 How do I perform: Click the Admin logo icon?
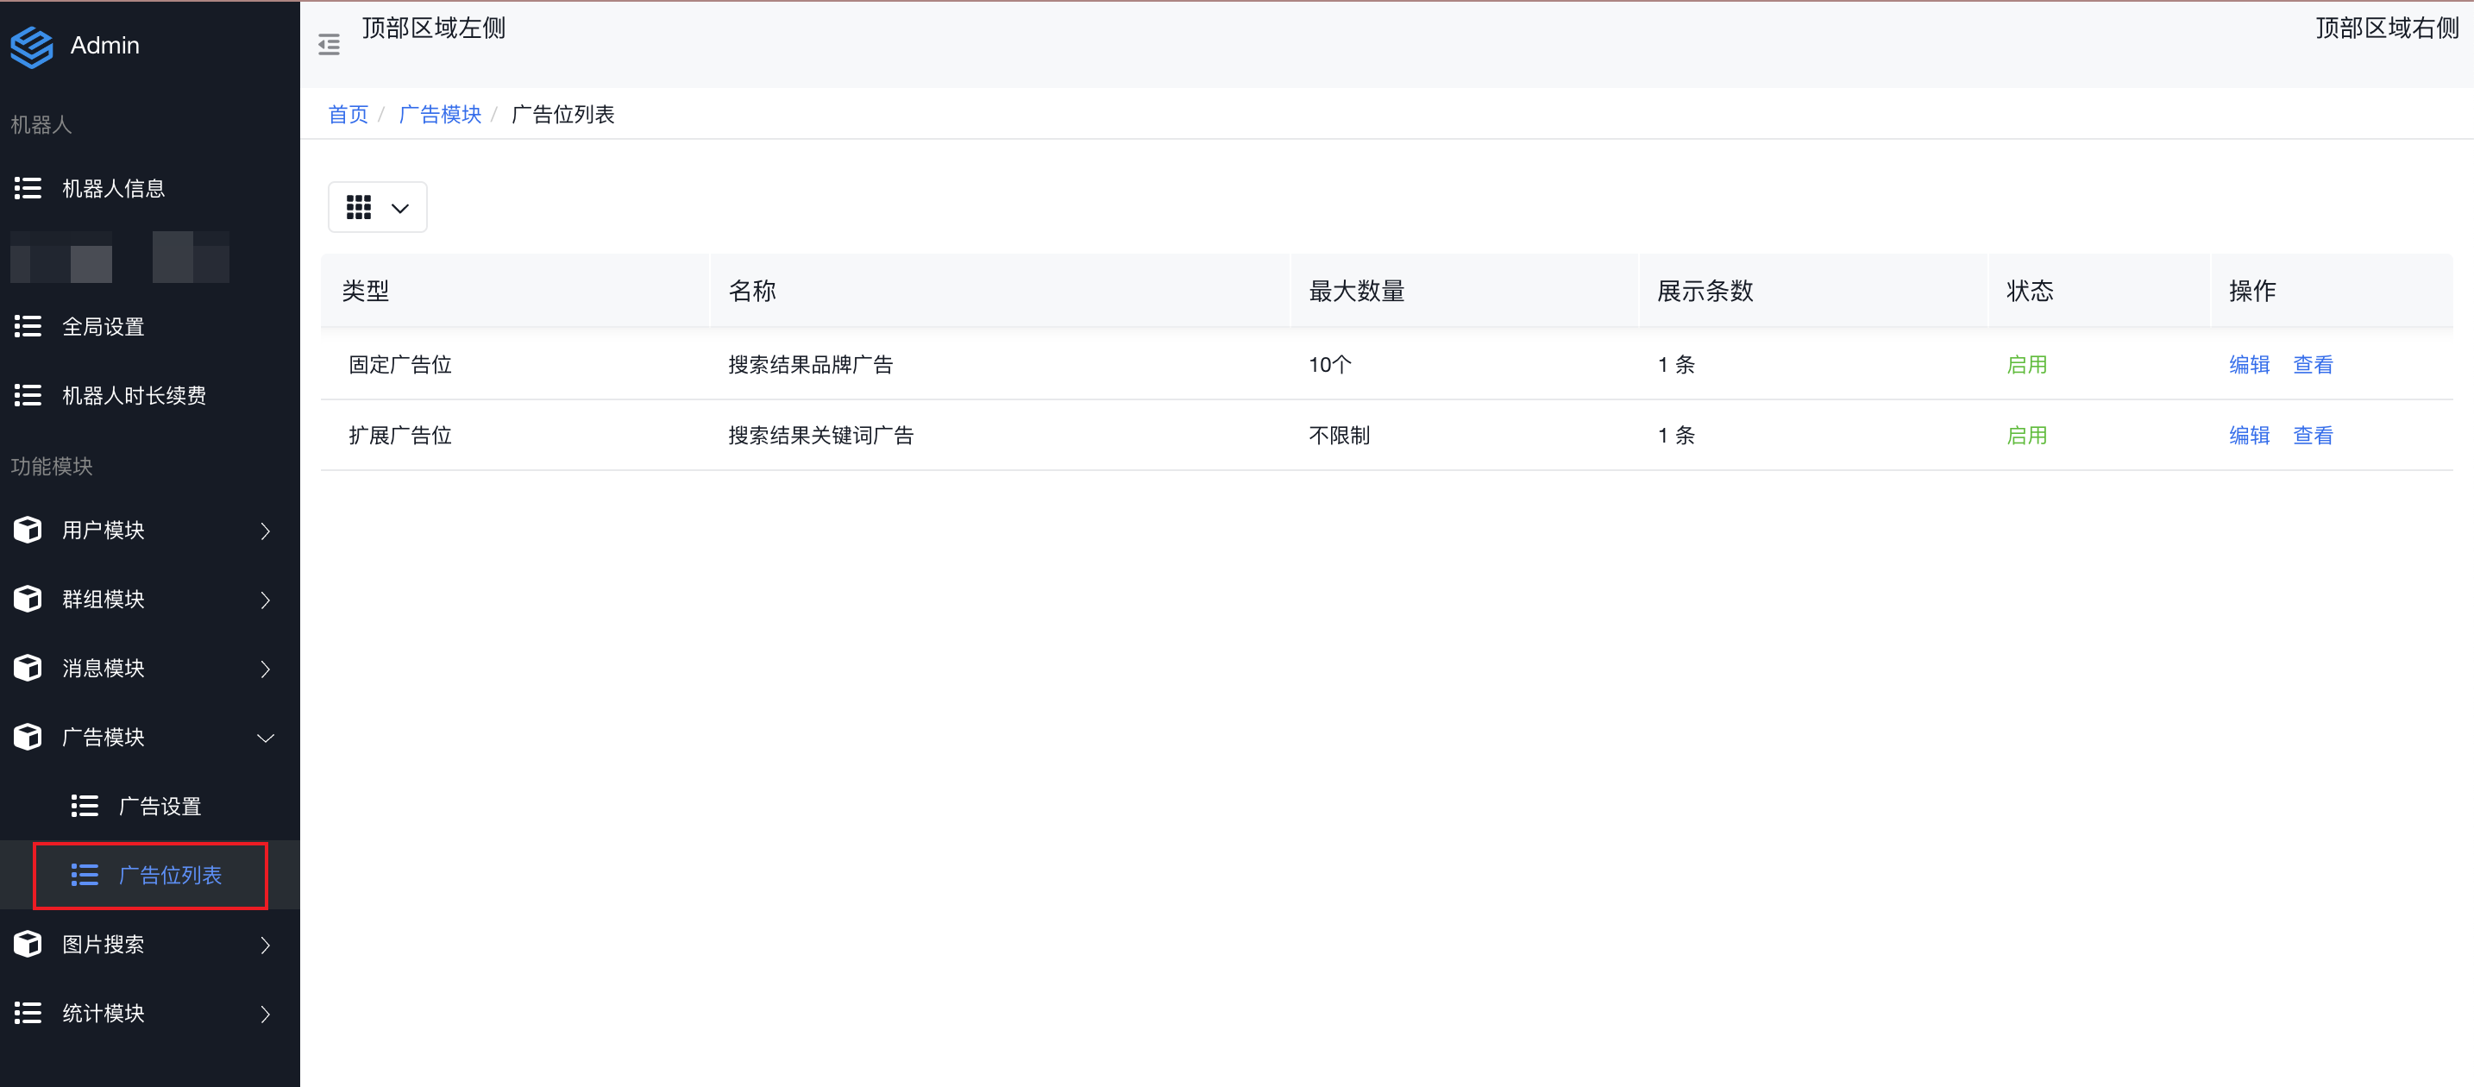[x=32, y=46]
